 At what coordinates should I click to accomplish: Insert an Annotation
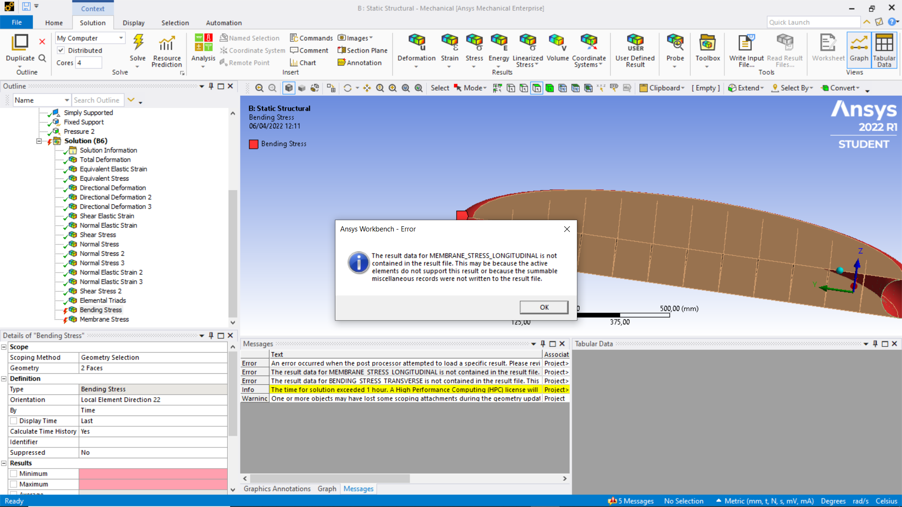(359, 62)
